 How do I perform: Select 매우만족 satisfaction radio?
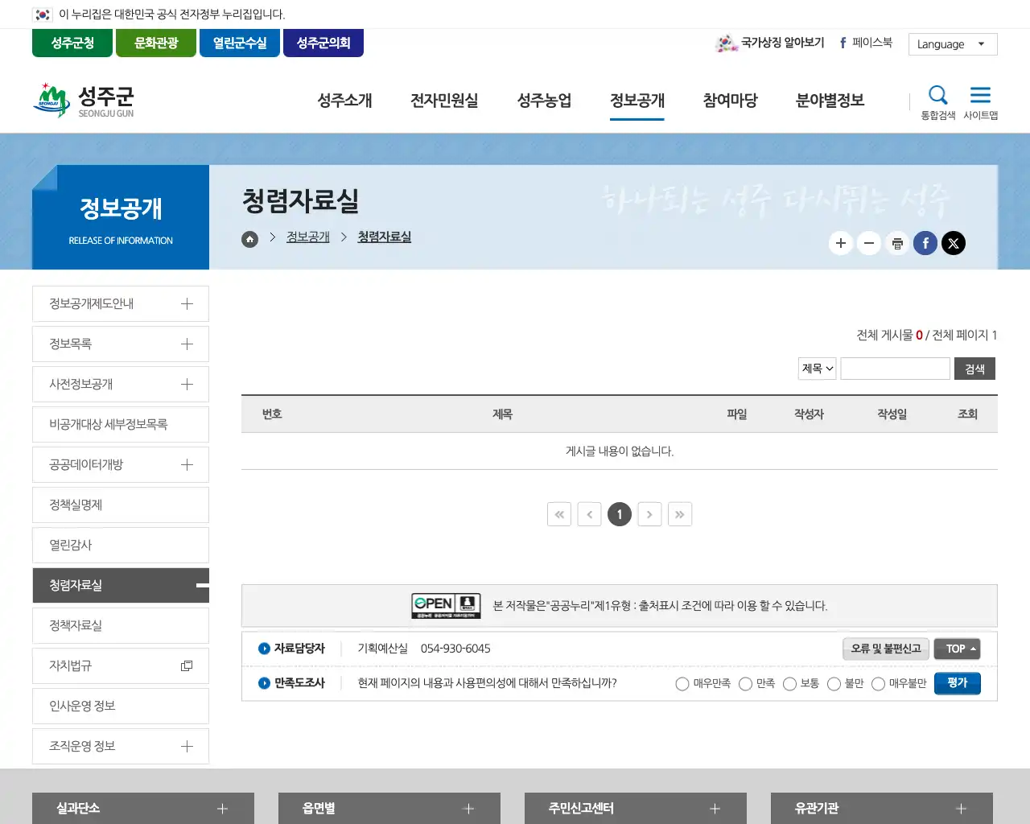[x=682, y=684]
